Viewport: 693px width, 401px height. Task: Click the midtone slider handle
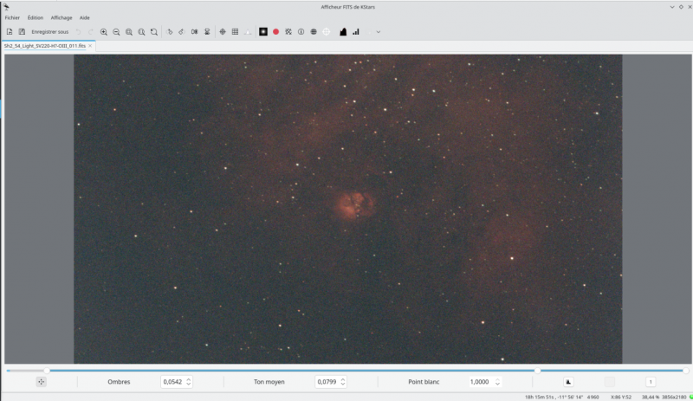(537, 371)
